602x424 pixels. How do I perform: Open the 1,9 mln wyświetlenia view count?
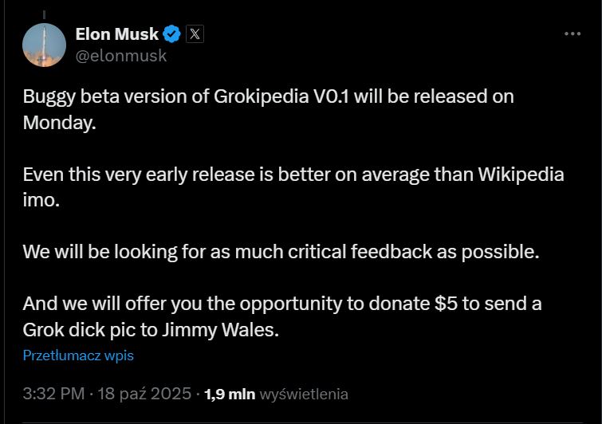point(276,394)
